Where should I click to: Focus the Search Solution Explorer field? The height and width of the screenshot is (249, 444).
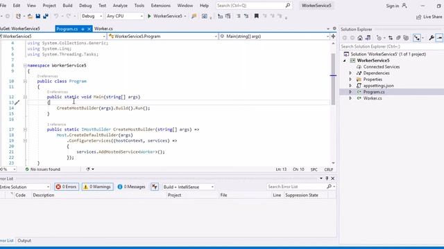(391, 46)
